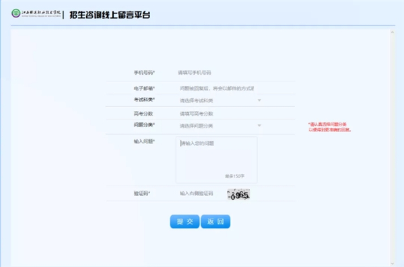Click the arrow beside 请选择考试科类
The width and height of the screenshot is (404, 267).
click(x=259, y=100)
